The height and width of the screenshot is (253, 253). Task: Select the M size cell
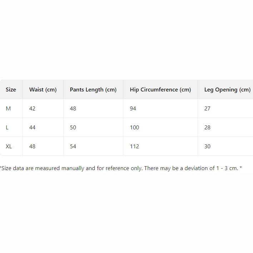coord(8,109)
